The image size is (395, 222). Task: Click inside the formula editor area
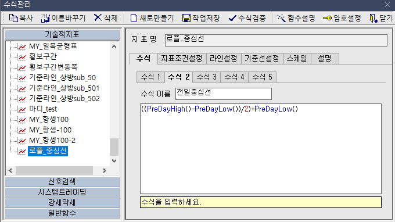(x=261, y=149)
